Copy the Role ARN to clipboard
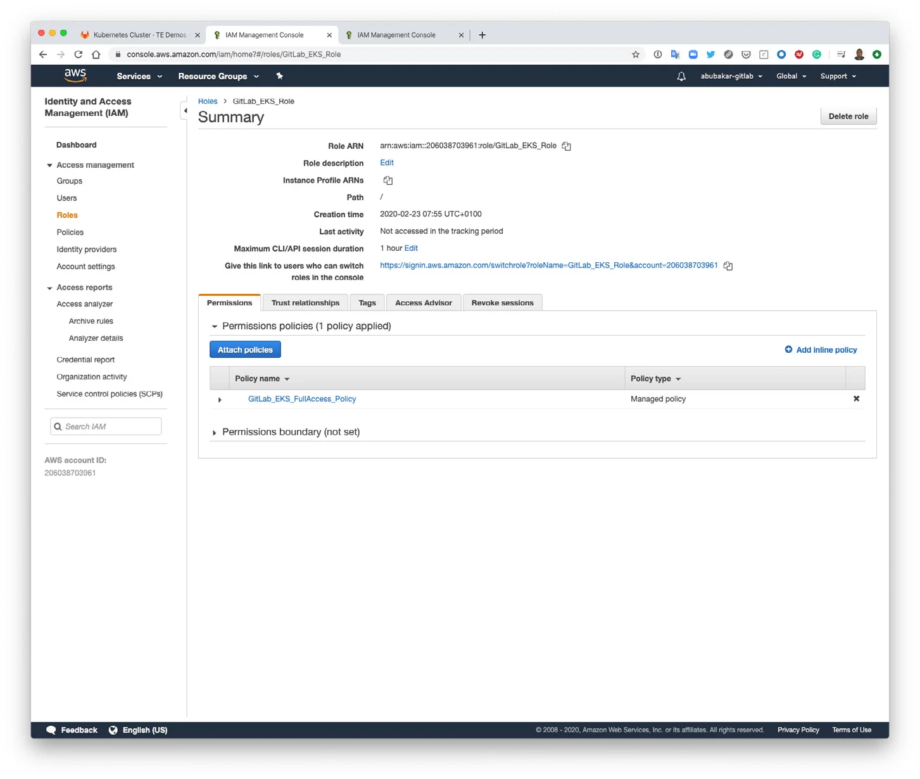The width and height of the screenshot is (920, 779). coord(566,146)
